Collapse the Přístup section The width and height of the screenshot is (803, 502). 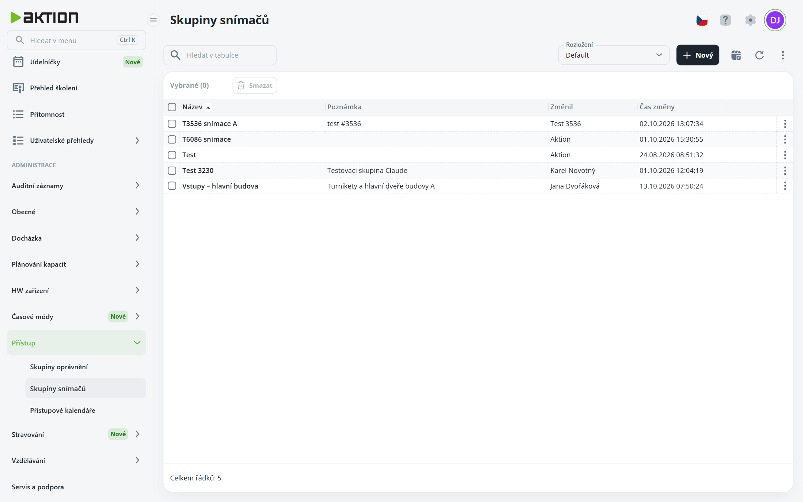[x=76, y=343]
